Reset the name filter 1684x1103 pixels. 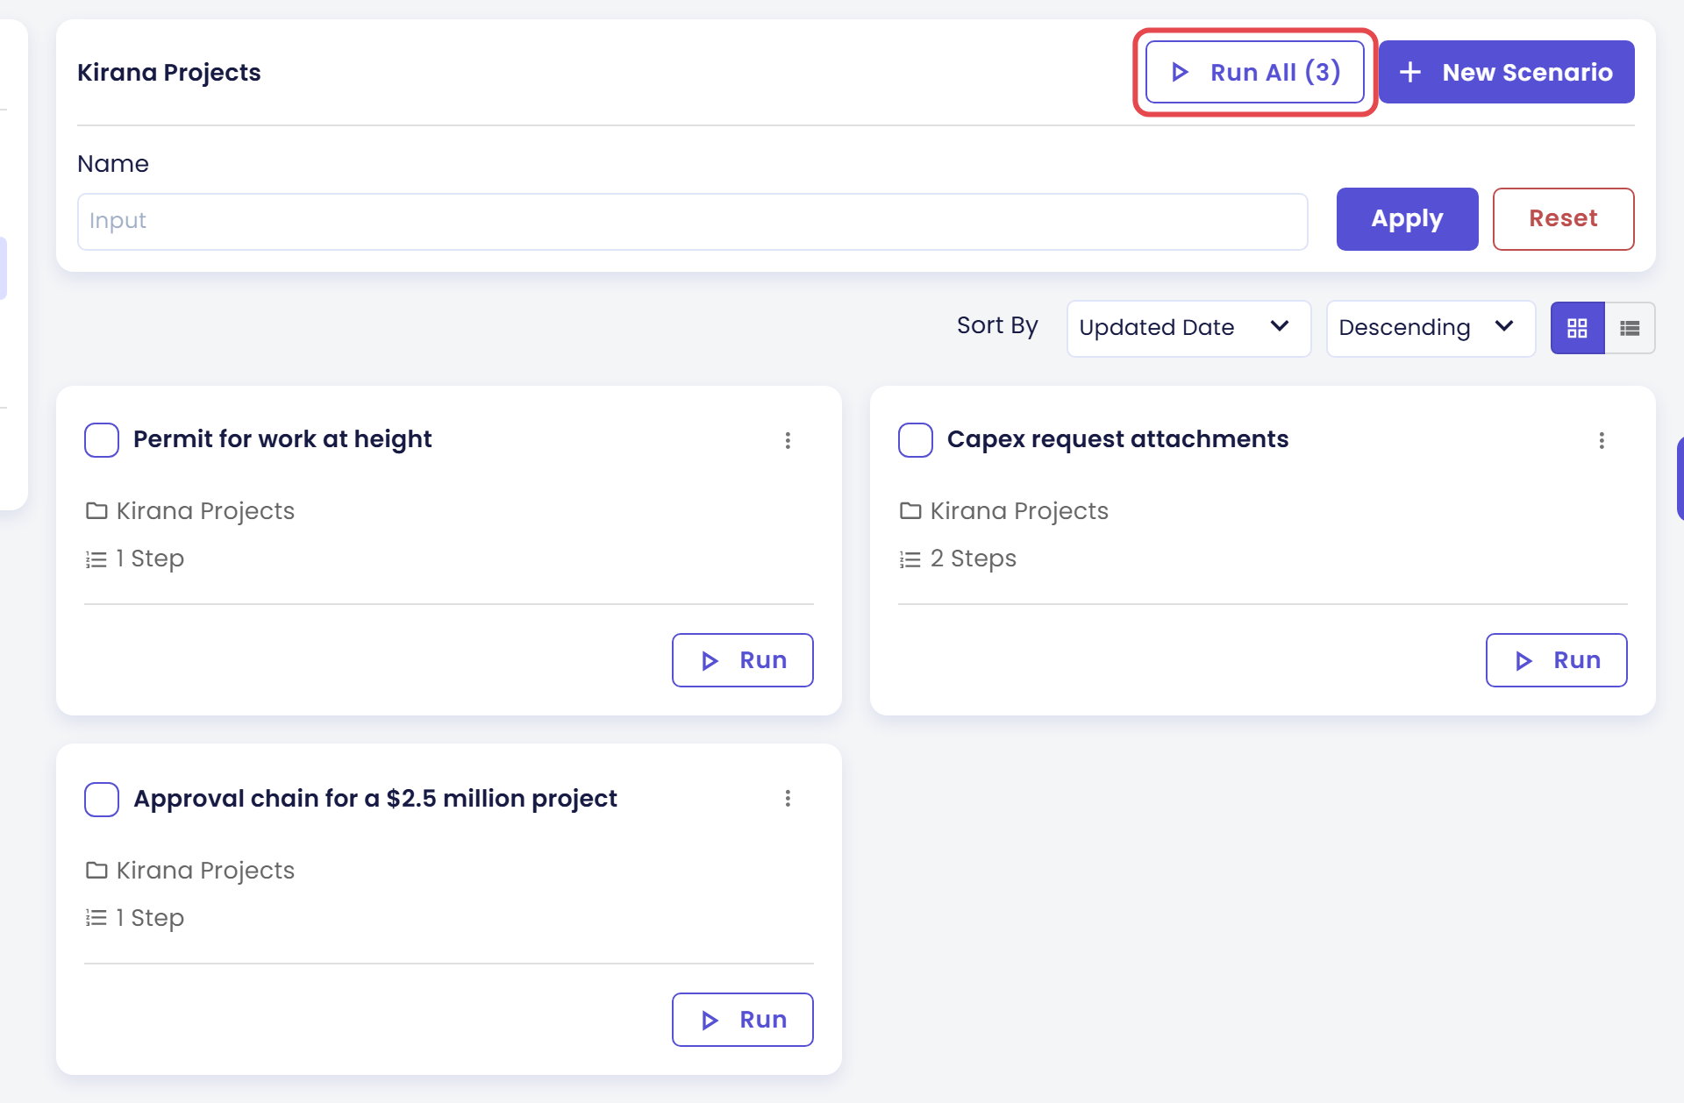[x=1563, y=219]
